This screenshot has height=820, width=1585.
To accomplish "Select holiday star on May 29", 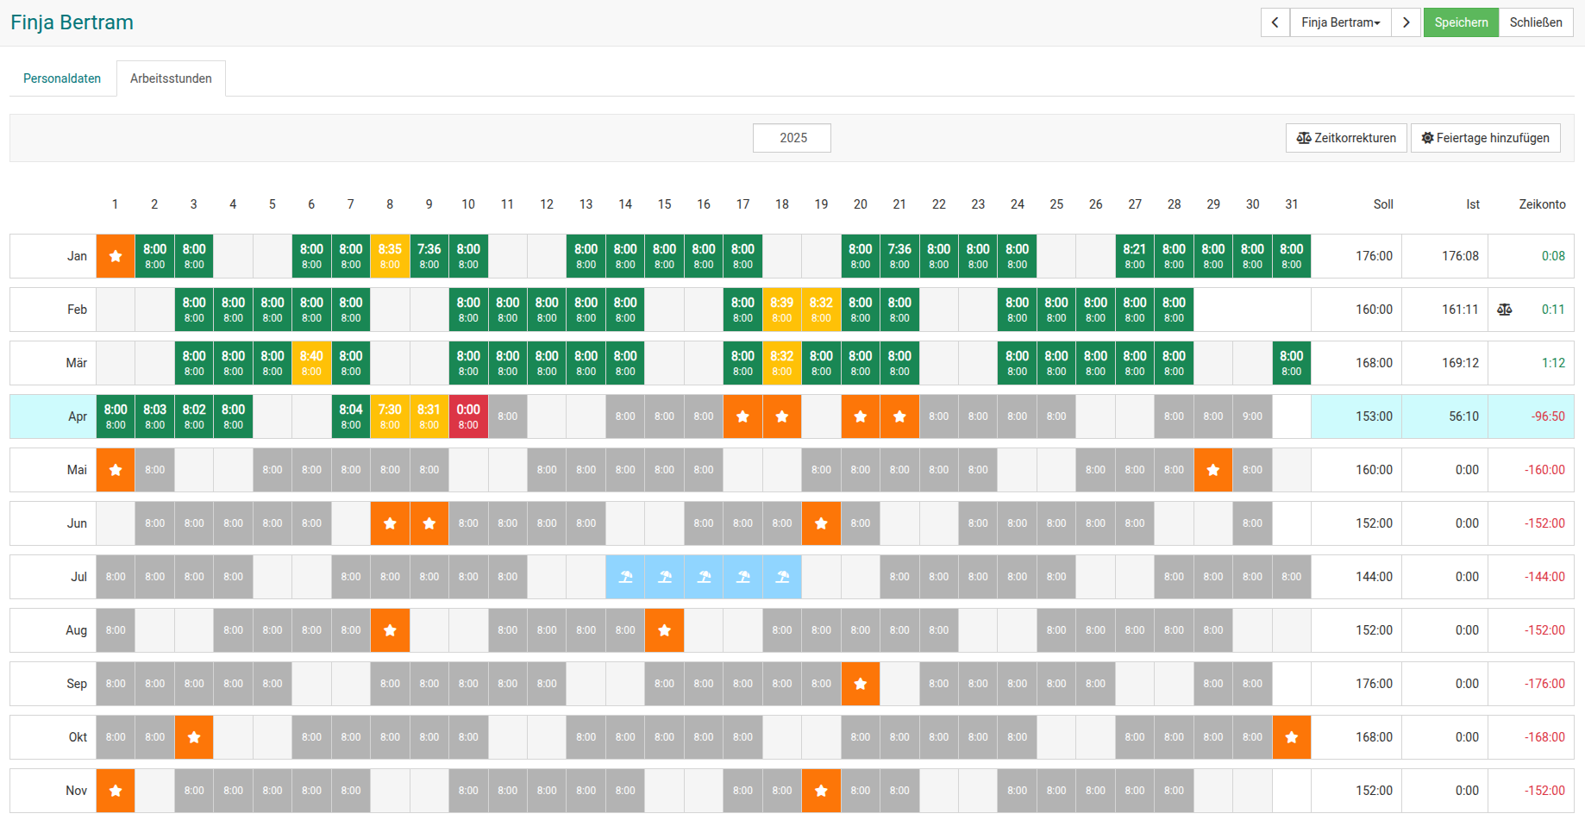I will [1212, 470].
